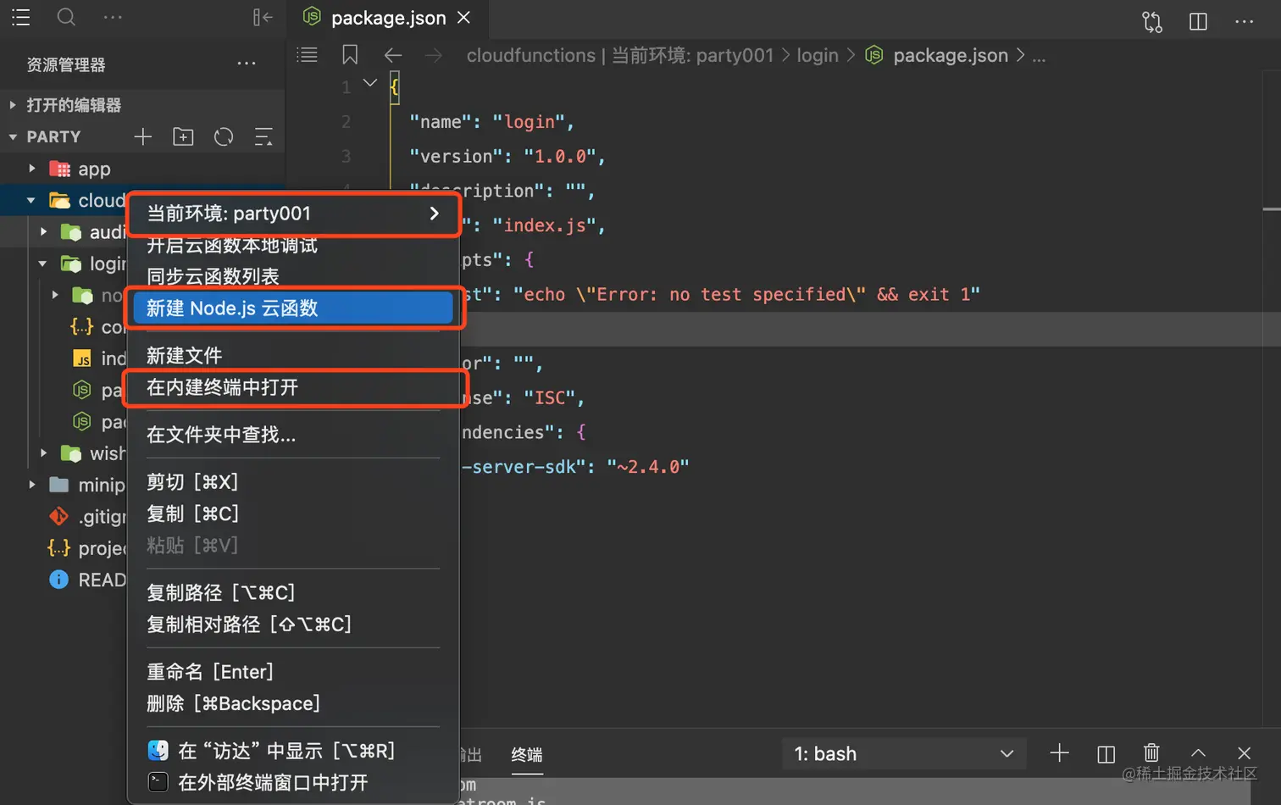This screenshot has width=1281, height=805.
Task: Click the new folder icon in PARTY
Action: point(183,136)
